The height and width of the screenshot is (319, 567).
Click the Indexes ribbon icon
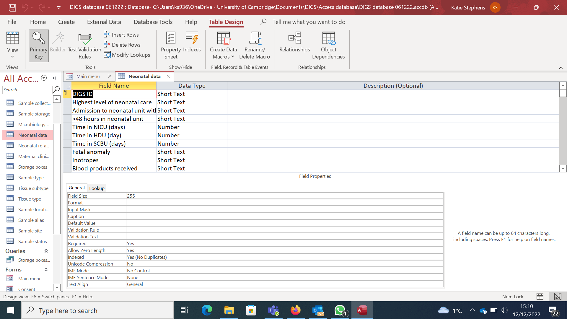point(192,38)
